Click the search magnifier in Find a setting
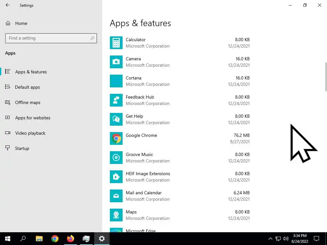The height and width of the screenshot is (245, 327). pyautogui.click(x=92, y=38)
